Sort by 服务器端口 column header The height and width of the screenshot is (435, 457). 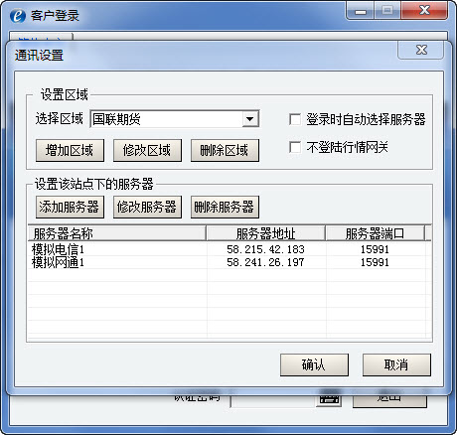[x=376, y=233]
